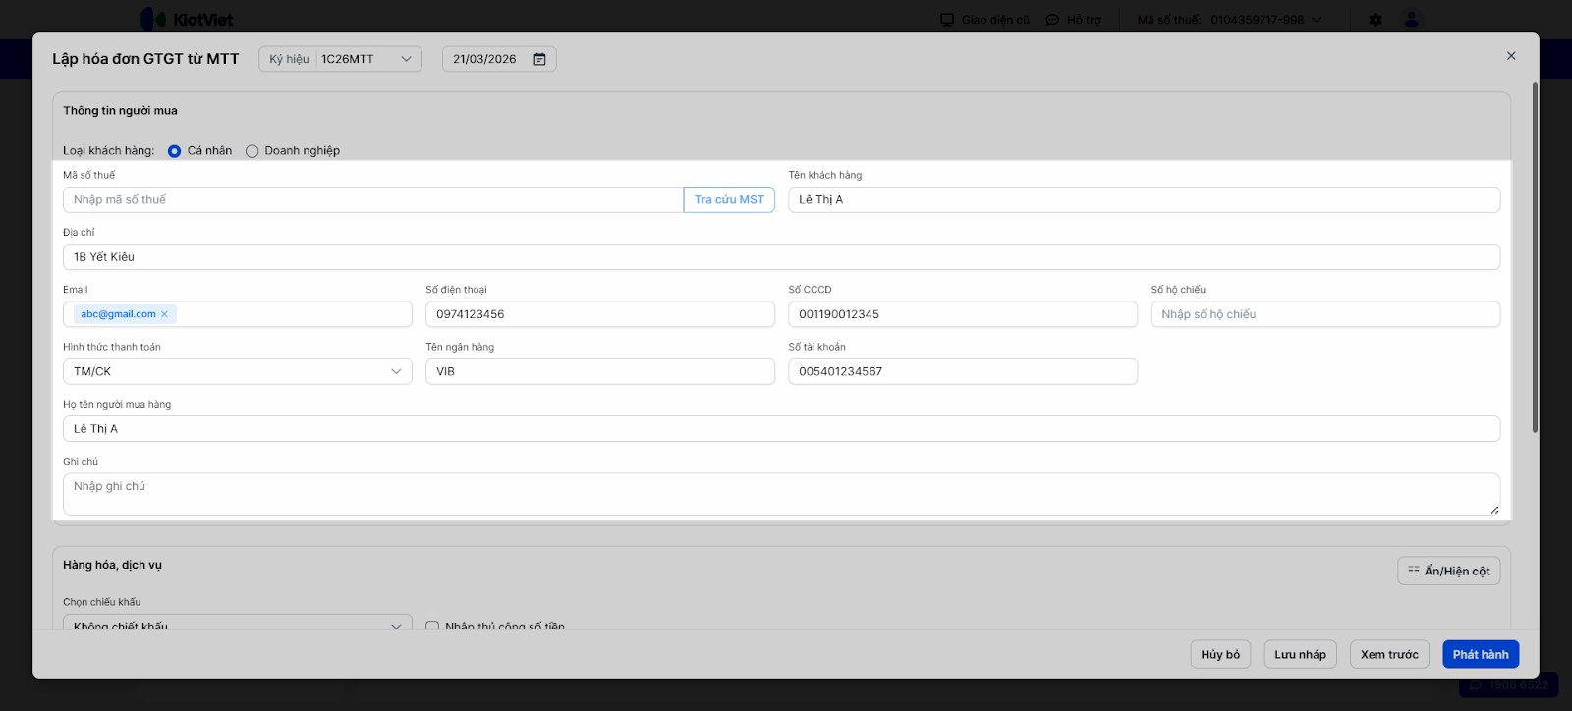Open user account avatar icon
Image resolution: width=1572 pixels, height=711 pixels.
pyautogui.click(x=1412, y=20)
